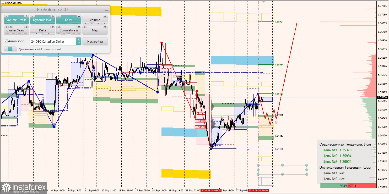389x194 pixels.
Task: Click the D hotkey tag on DOM
Action: coord(59,16)
